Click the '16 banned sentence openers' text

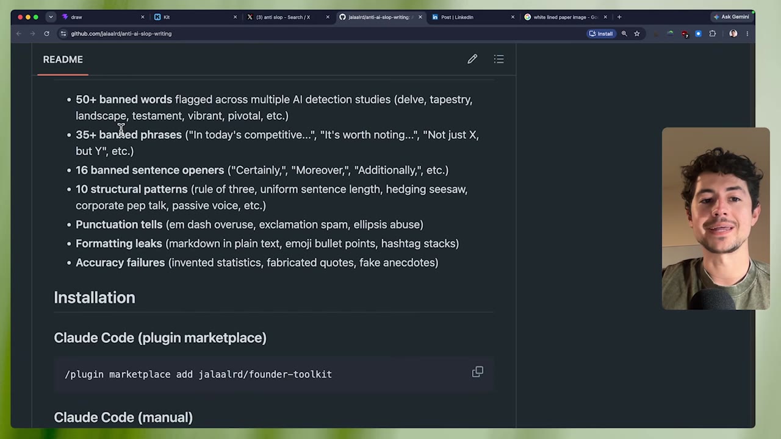coord(150,170)
